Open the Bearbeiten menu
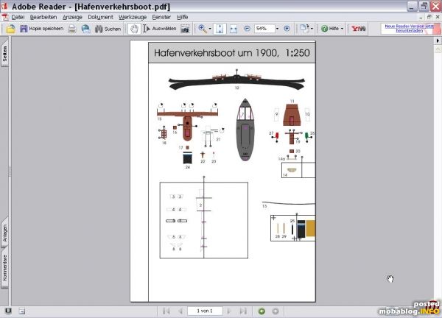Screen dimensions: 442x318 tap(43, 17)
